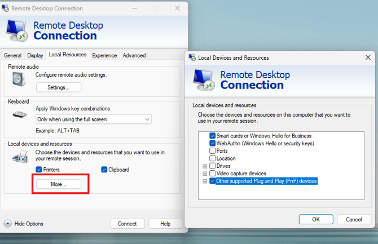Open remote audio Settings button
This screenshot has height=244, width=378.
(59, 87)
